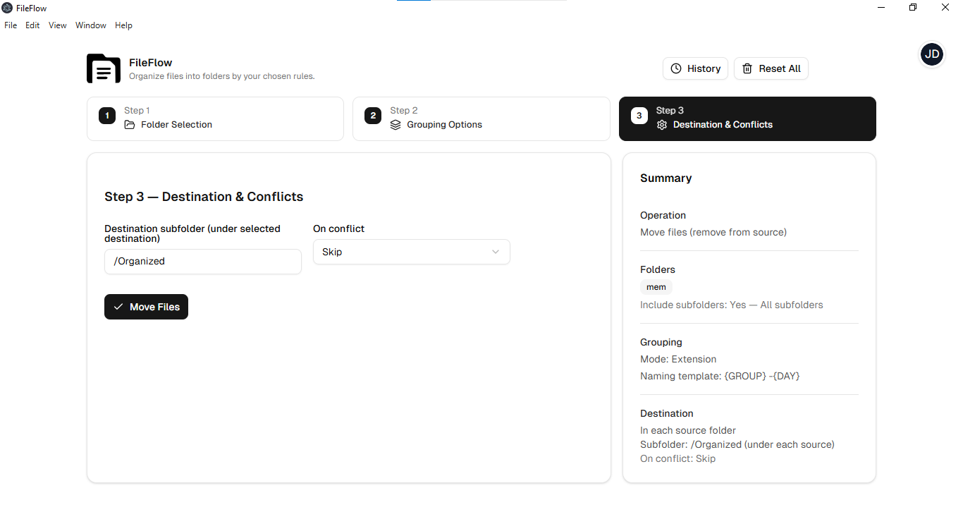Open the File menu
Screen dimensions: 963x512
coord(11,25)
